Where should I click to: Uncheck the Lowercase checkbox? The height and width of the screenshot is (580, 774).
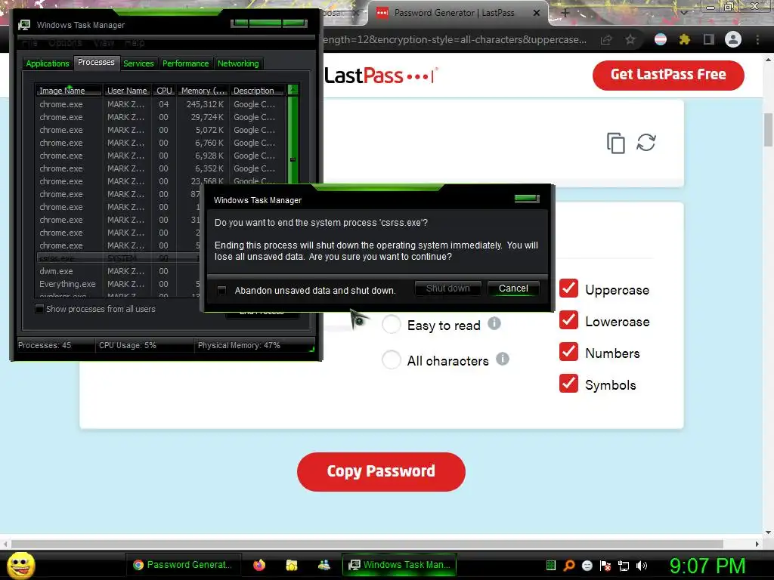point(568,319)
